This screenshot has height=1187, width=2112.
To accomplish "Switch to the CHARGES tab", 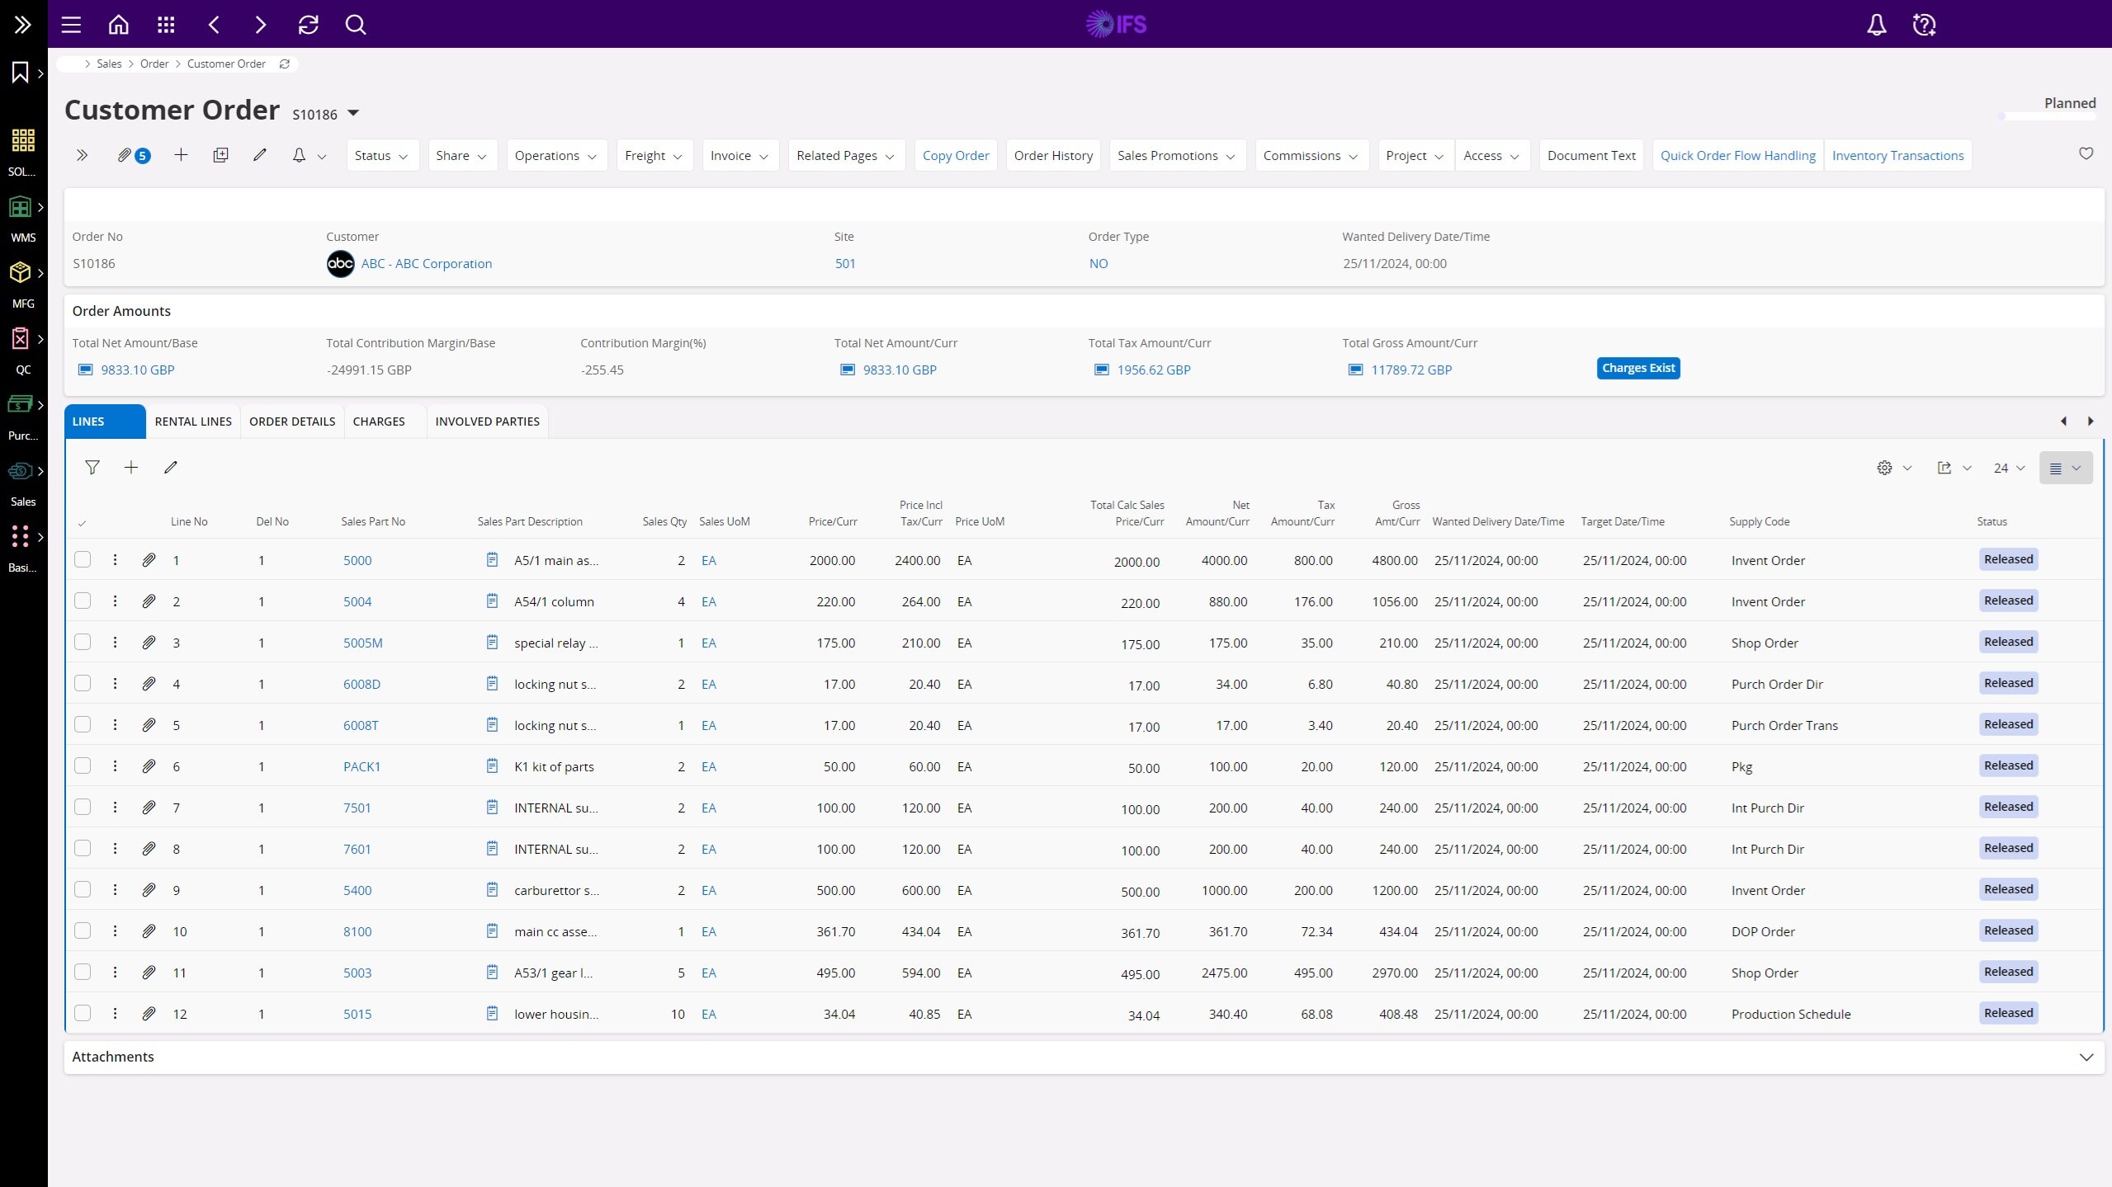I will click(x=379, y=422).
